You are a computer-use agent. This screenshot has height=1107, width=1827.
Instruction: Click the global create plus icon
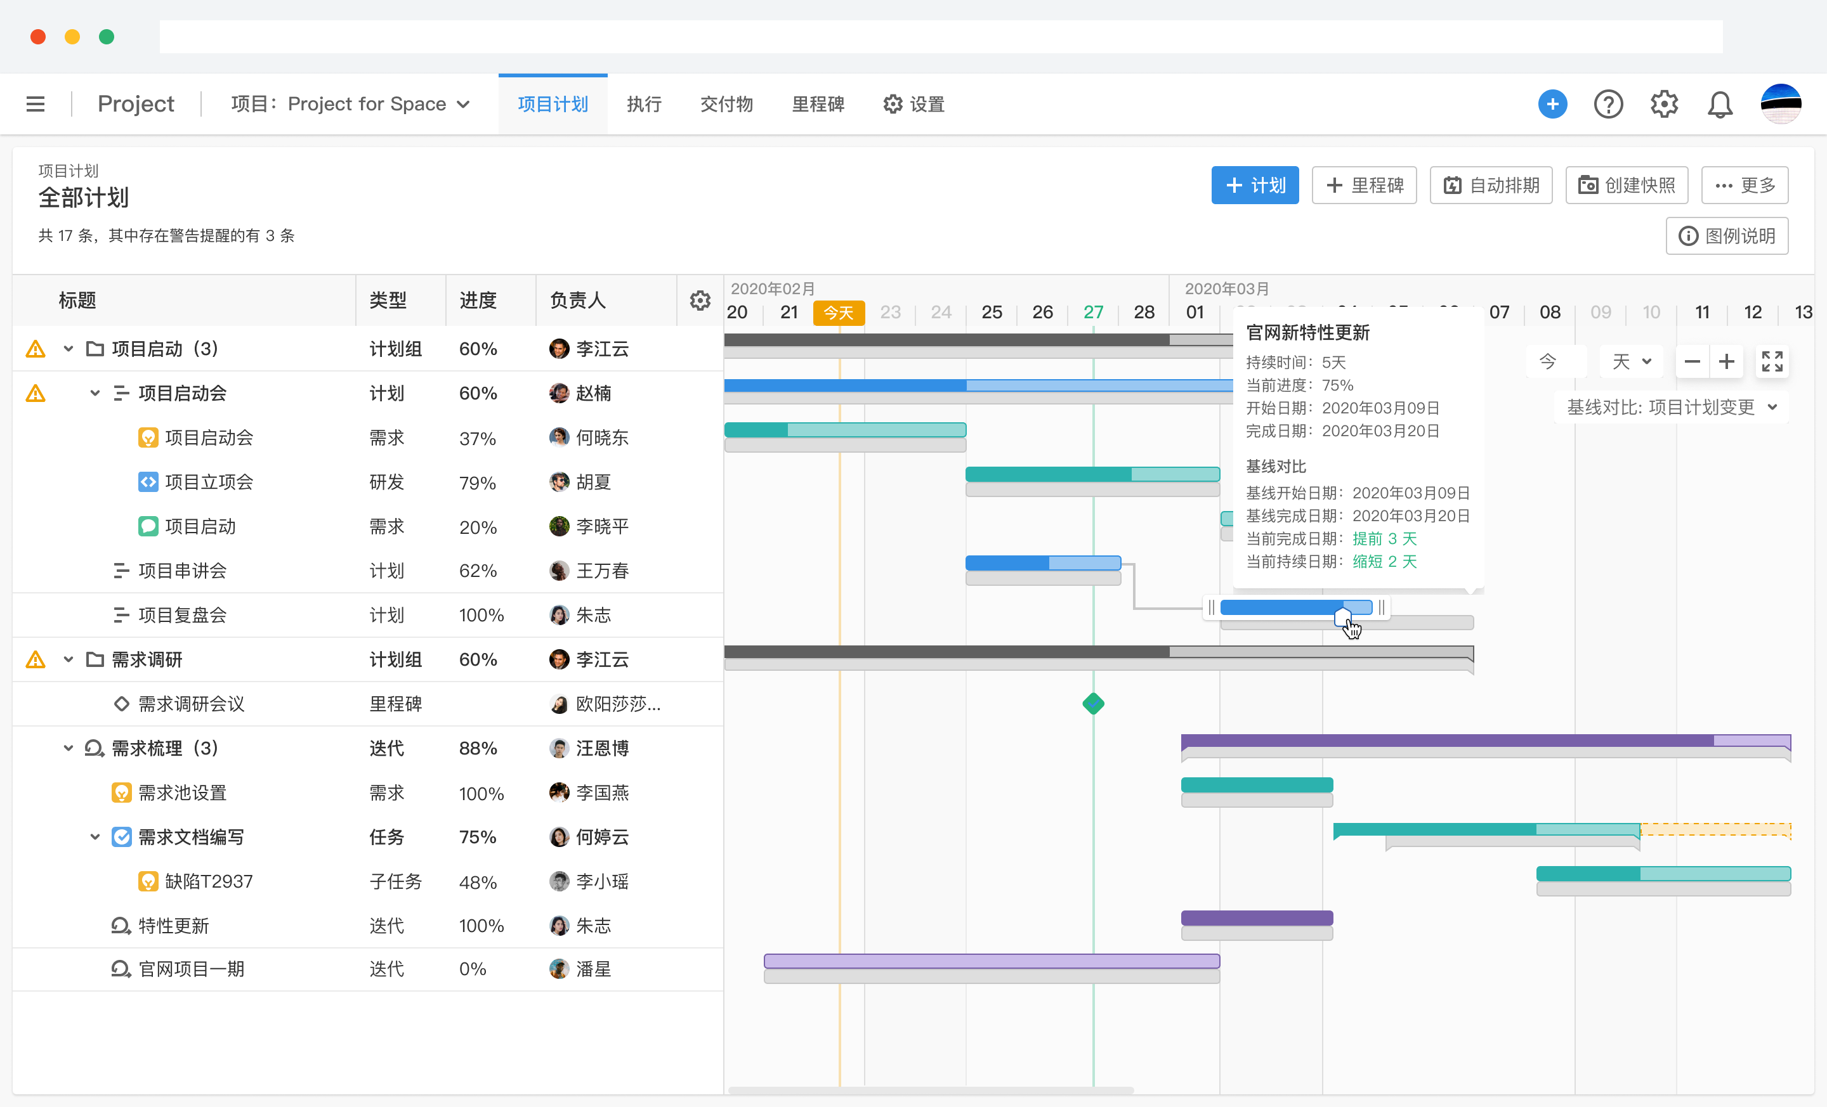pos(1553,104)
